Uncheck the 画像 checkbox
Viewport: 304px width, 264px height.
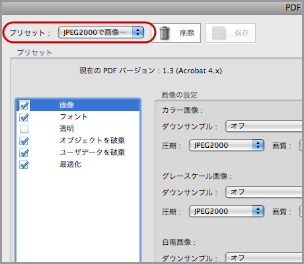coord(24,105)
